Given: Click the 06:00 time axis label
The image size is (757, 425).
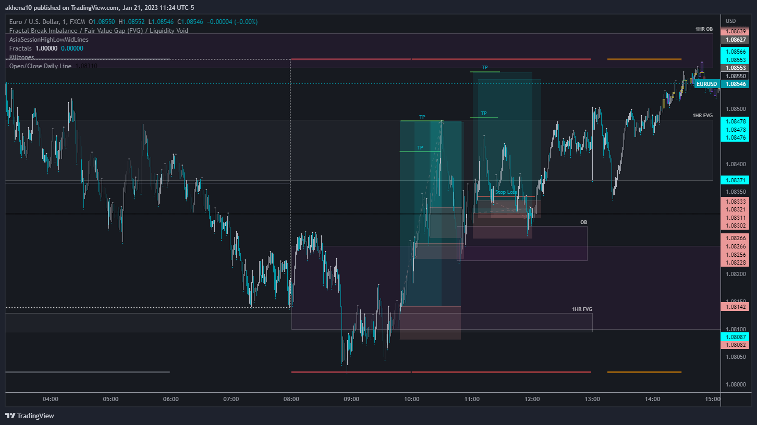Looking at the screenshot, I should click(171, 399).
